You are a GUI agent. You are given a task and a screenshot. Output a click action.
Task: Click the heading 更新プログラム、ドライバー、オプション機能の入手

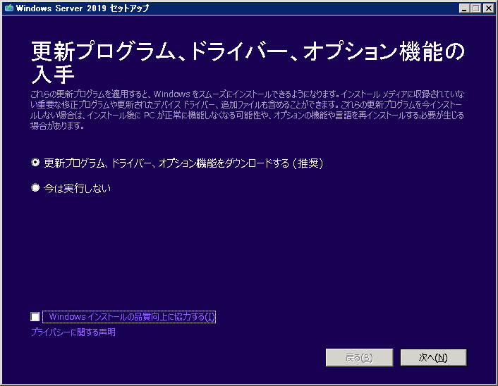(248, 63)
